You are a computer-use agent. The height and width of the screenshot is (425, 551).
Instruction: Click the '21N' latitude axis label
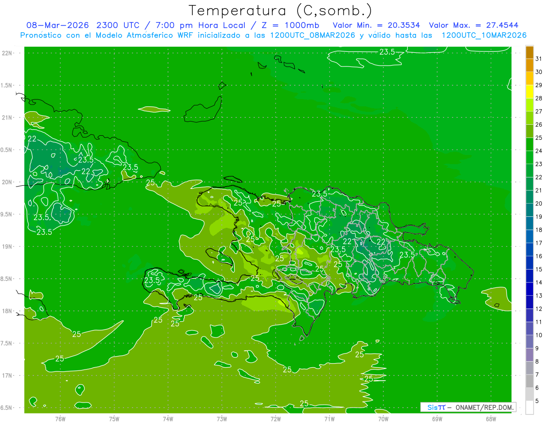[7, 118]
